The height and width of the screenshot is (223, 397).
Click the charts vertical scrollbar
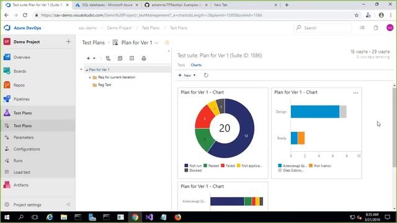(x=395, y=128)
